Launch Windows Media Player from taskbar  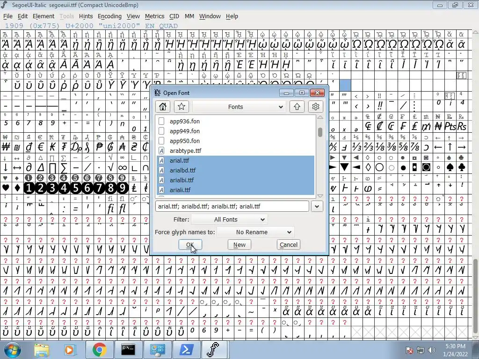[69, 350]
